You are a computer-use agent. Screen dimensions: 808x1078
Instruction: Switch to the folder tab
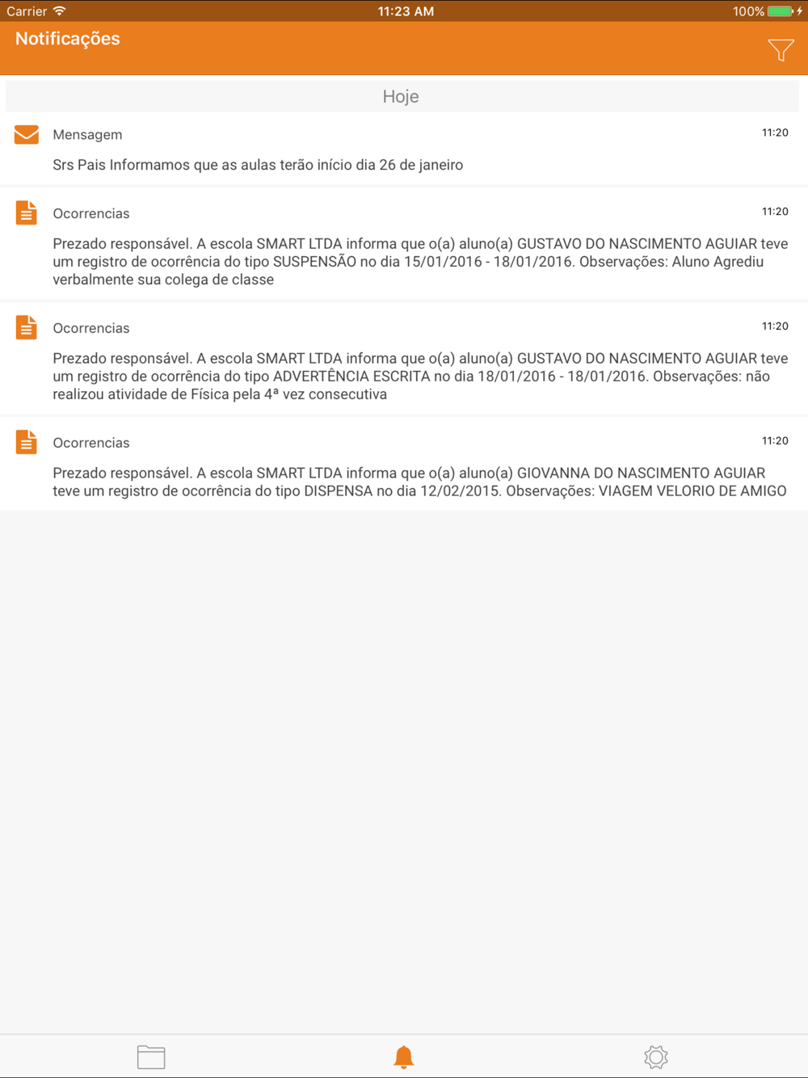pyautogui.click(x=151, y=1057)
